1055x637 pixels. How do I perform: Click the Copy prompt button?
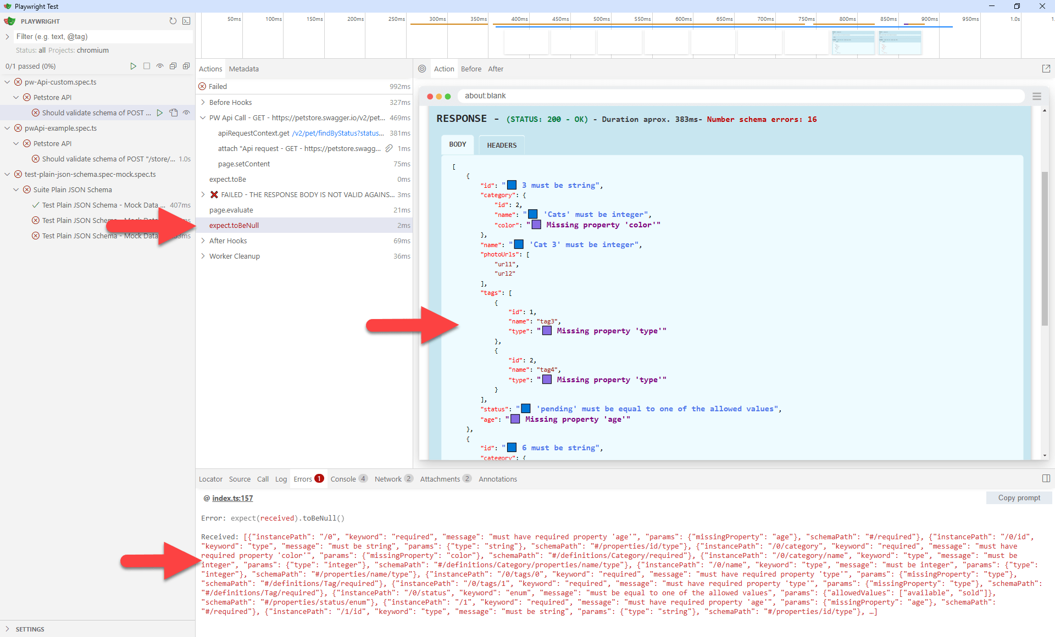1019,498
